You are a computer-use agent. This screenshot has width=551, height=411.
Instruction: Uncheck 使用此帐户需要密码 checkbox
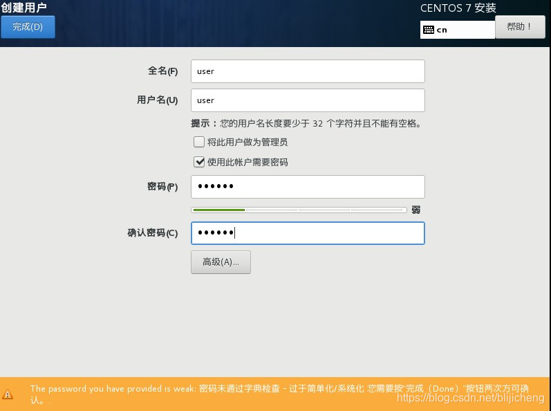(199, 162)
